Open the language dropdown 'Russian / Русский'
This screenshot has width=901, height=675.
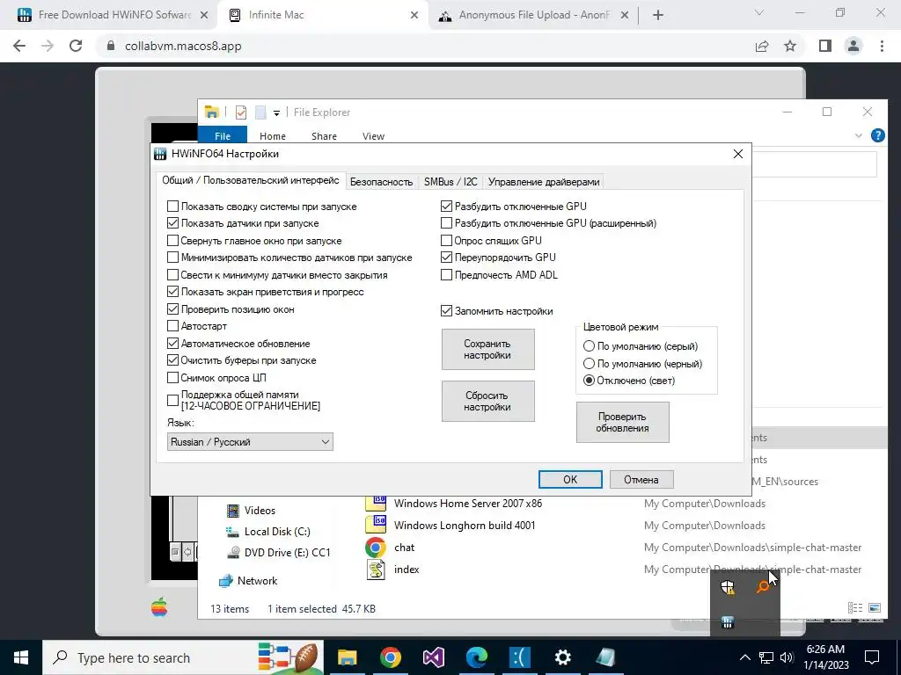(x=250, y=442)
